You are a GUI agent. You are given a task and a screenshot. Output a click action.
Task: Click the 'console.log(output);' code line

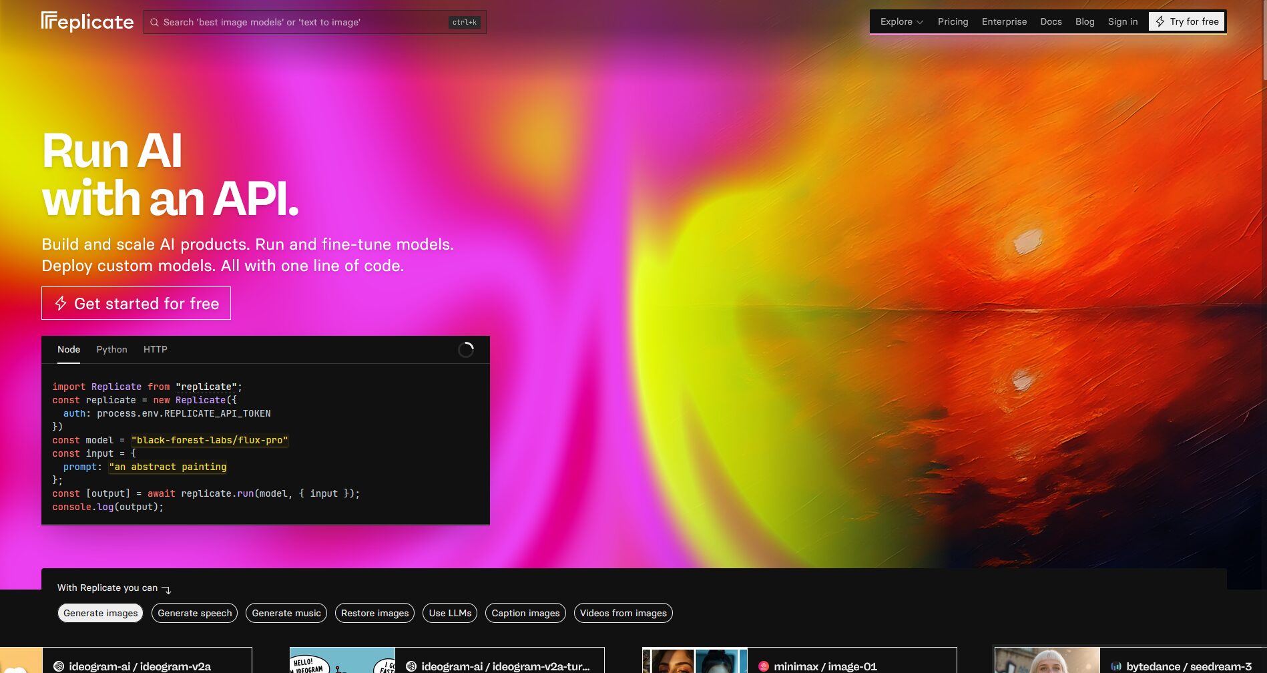click(x=107, y=507)
